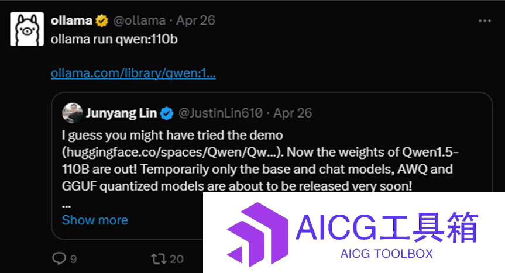Click ollama's gold verified badge

102,20
